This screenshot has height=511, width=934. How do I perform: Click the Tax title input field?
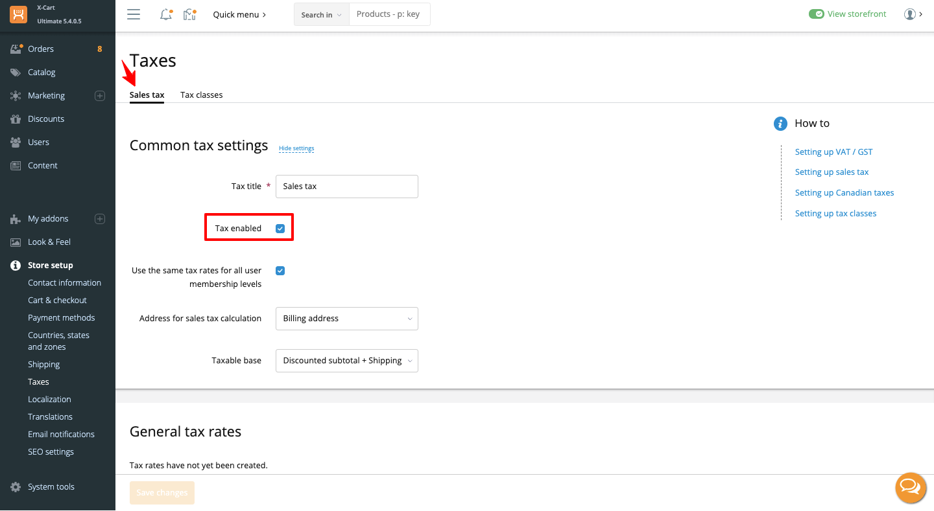coord(346,187)
